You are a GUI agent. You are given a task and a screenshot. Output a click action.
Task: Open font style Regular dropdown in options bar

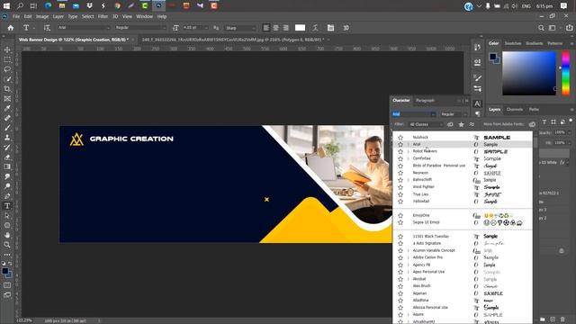click(x=164, y=28)
